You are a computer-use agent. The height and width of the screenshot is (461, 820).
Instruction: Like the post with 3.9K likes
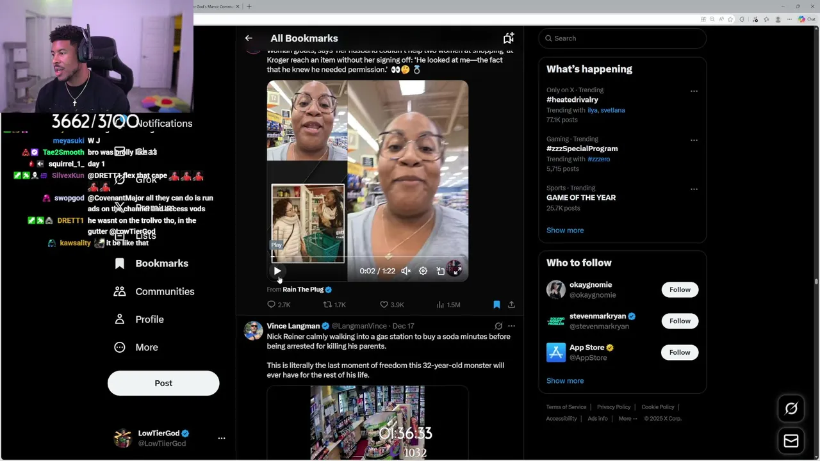coord(391,305)
